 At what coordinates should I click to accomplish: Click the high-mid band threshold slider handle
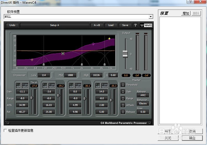click(x=85, y=98)
